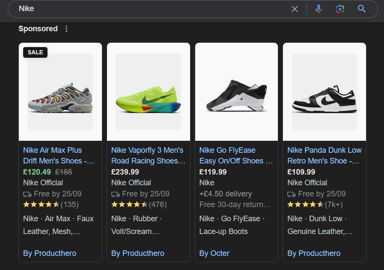Screen dimensions: 384x270
Task: Click the SALE badge on Air Max card
Action: tap(35, 52)
